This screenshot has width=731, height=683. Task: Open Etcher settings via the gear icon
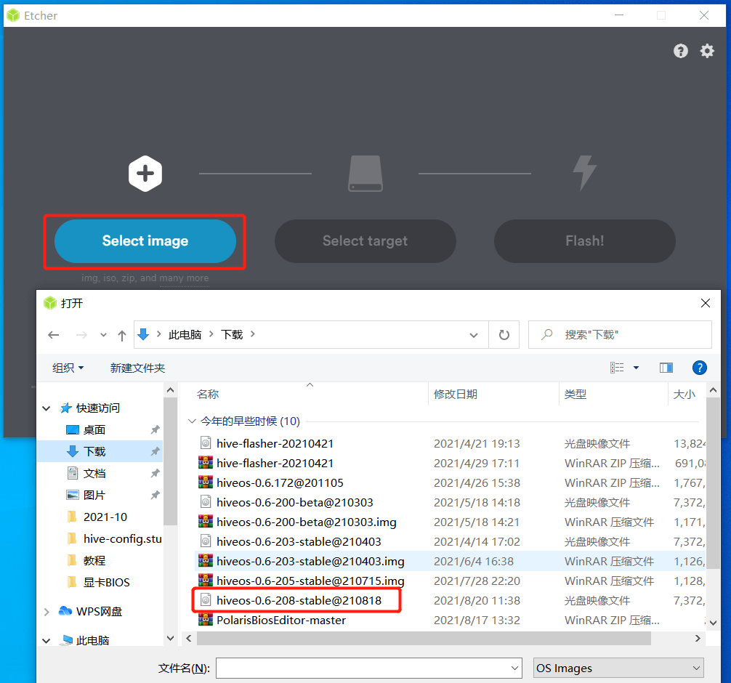pos(707,51)
